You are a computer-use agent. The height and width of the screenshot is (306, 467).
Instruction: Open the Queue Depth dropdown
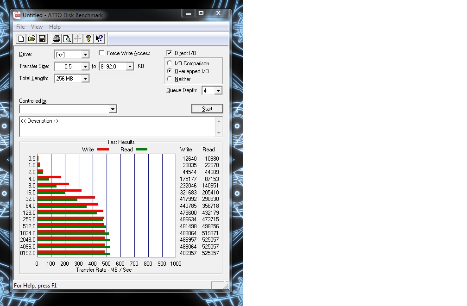click(x=218, y=90)
